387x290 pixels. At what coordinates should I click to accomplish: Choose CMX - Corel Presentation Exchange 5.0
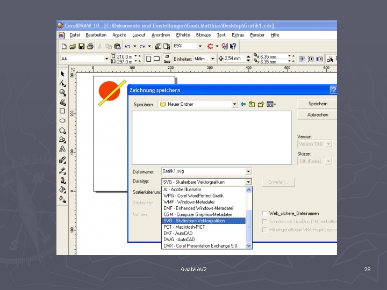point(204,246)
